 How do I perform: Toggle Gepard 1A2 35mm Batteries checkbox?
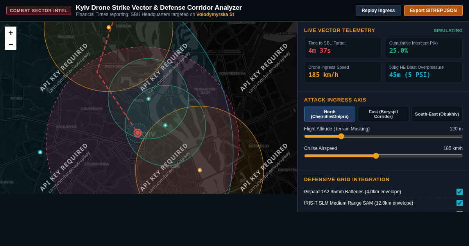tap(460, 192)
